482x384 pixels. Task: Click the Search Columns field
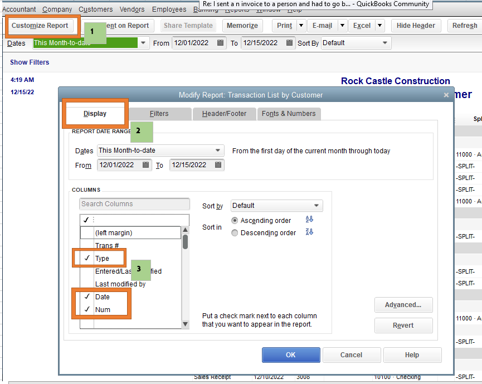134,204
